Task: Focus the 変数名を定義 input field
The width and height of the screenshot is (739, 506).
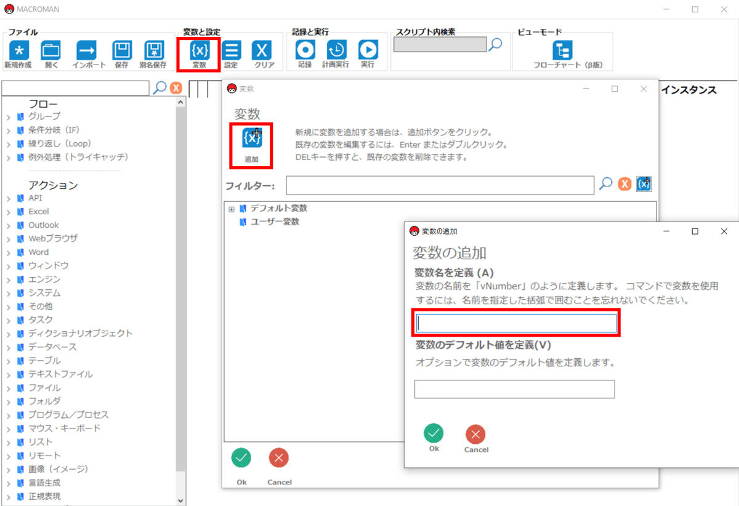Action: tap(516, 324)
